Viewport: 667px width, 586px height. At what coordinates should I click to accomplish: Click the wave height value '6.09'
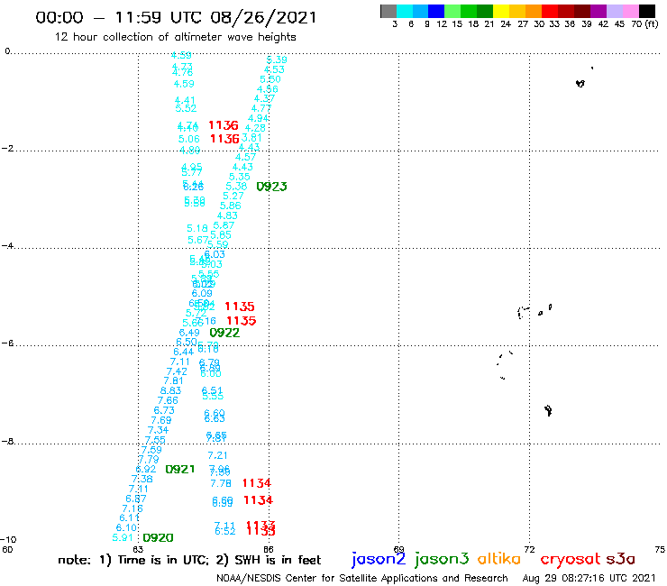pos(202,293)
